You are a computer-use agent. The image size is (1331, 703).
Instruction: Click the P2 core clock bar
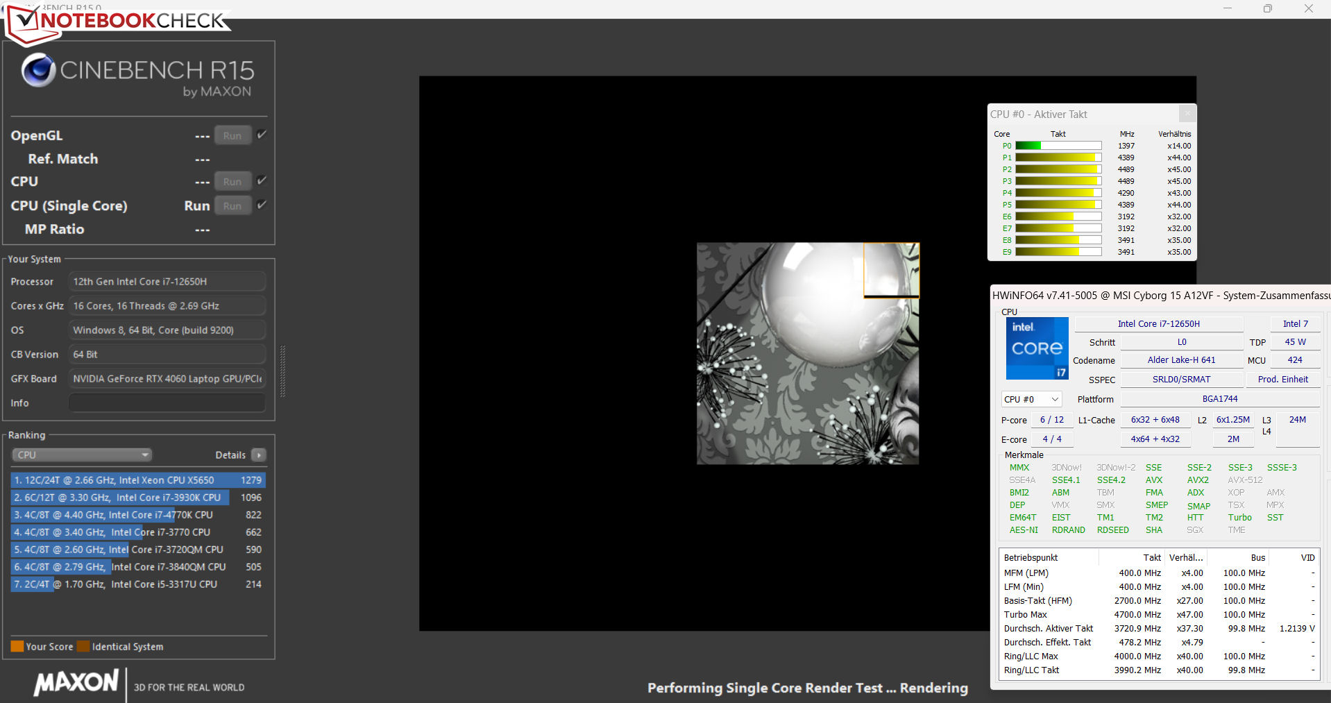[x=1058, y=169]
